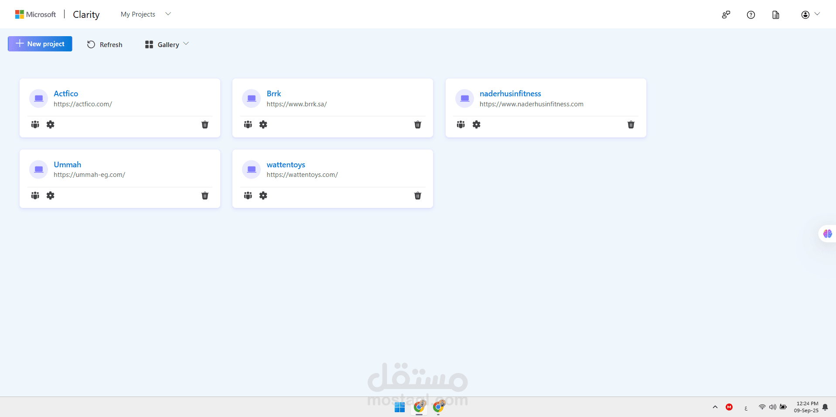Open the wattentoys project link
836x417 pixels.
286,165
